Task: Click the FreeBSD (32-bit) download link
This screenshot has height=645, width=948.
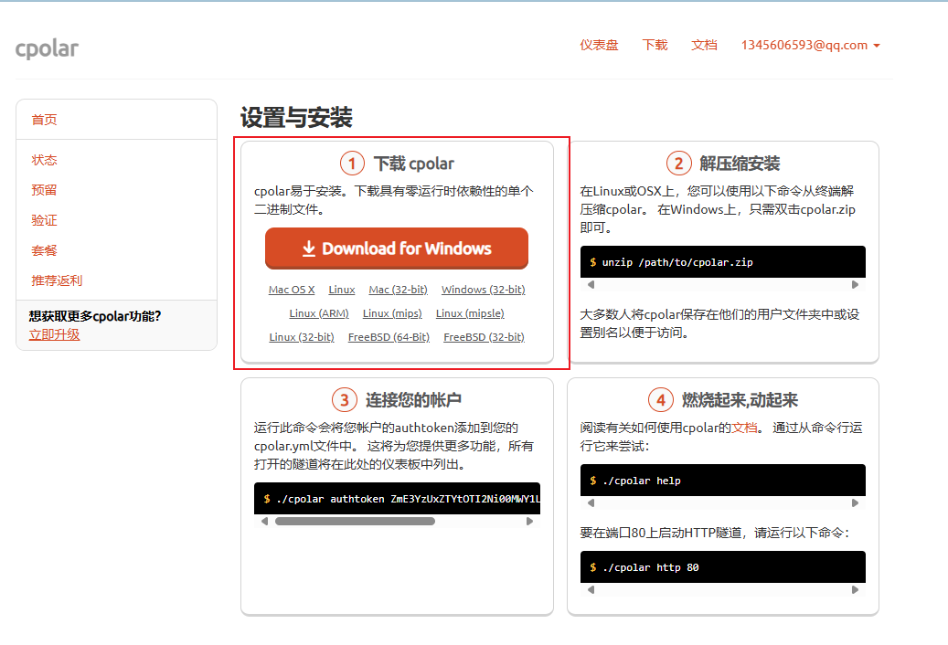Action: point(484,337)
